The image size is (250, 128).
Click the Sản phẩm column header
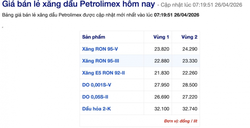[94, 37]
